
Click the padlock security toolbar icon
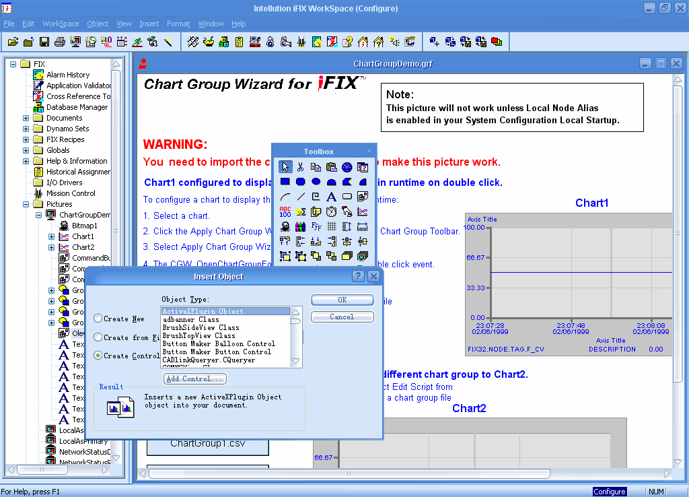click(x=270, y=42)
